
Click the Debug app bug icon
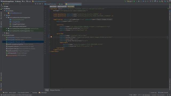(x=139, y=1)
